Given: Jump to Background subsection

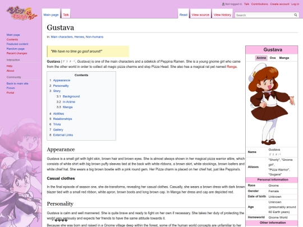Looking at the screenshot, I should pyautogui.click(x=71, y=96).
